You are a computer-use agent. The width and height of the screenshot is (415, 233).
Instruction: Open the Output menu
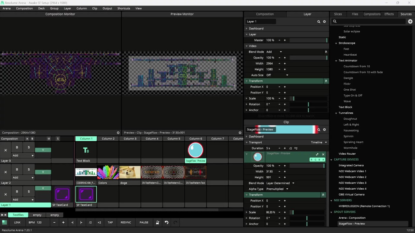tap(107, 8)
